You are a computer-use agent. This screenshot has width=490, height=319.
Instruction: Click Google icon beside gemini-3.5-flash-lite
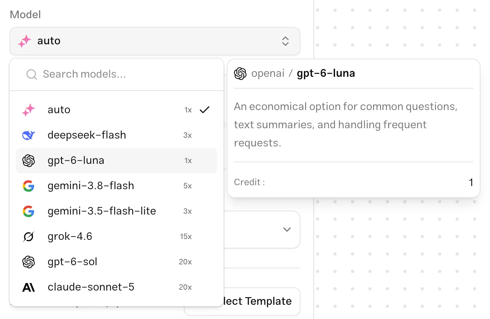pos(29,211)
